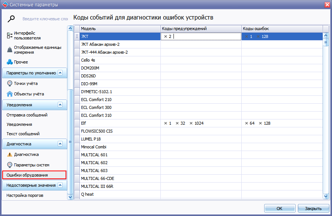
Task: Click the Закрыть button
Action: pyautogui.click(x=313, y=208)
